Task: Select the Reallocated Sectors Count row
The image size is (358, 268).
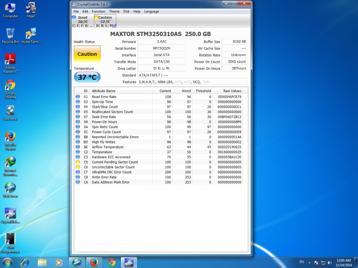Action: click(x=159, y=112)
